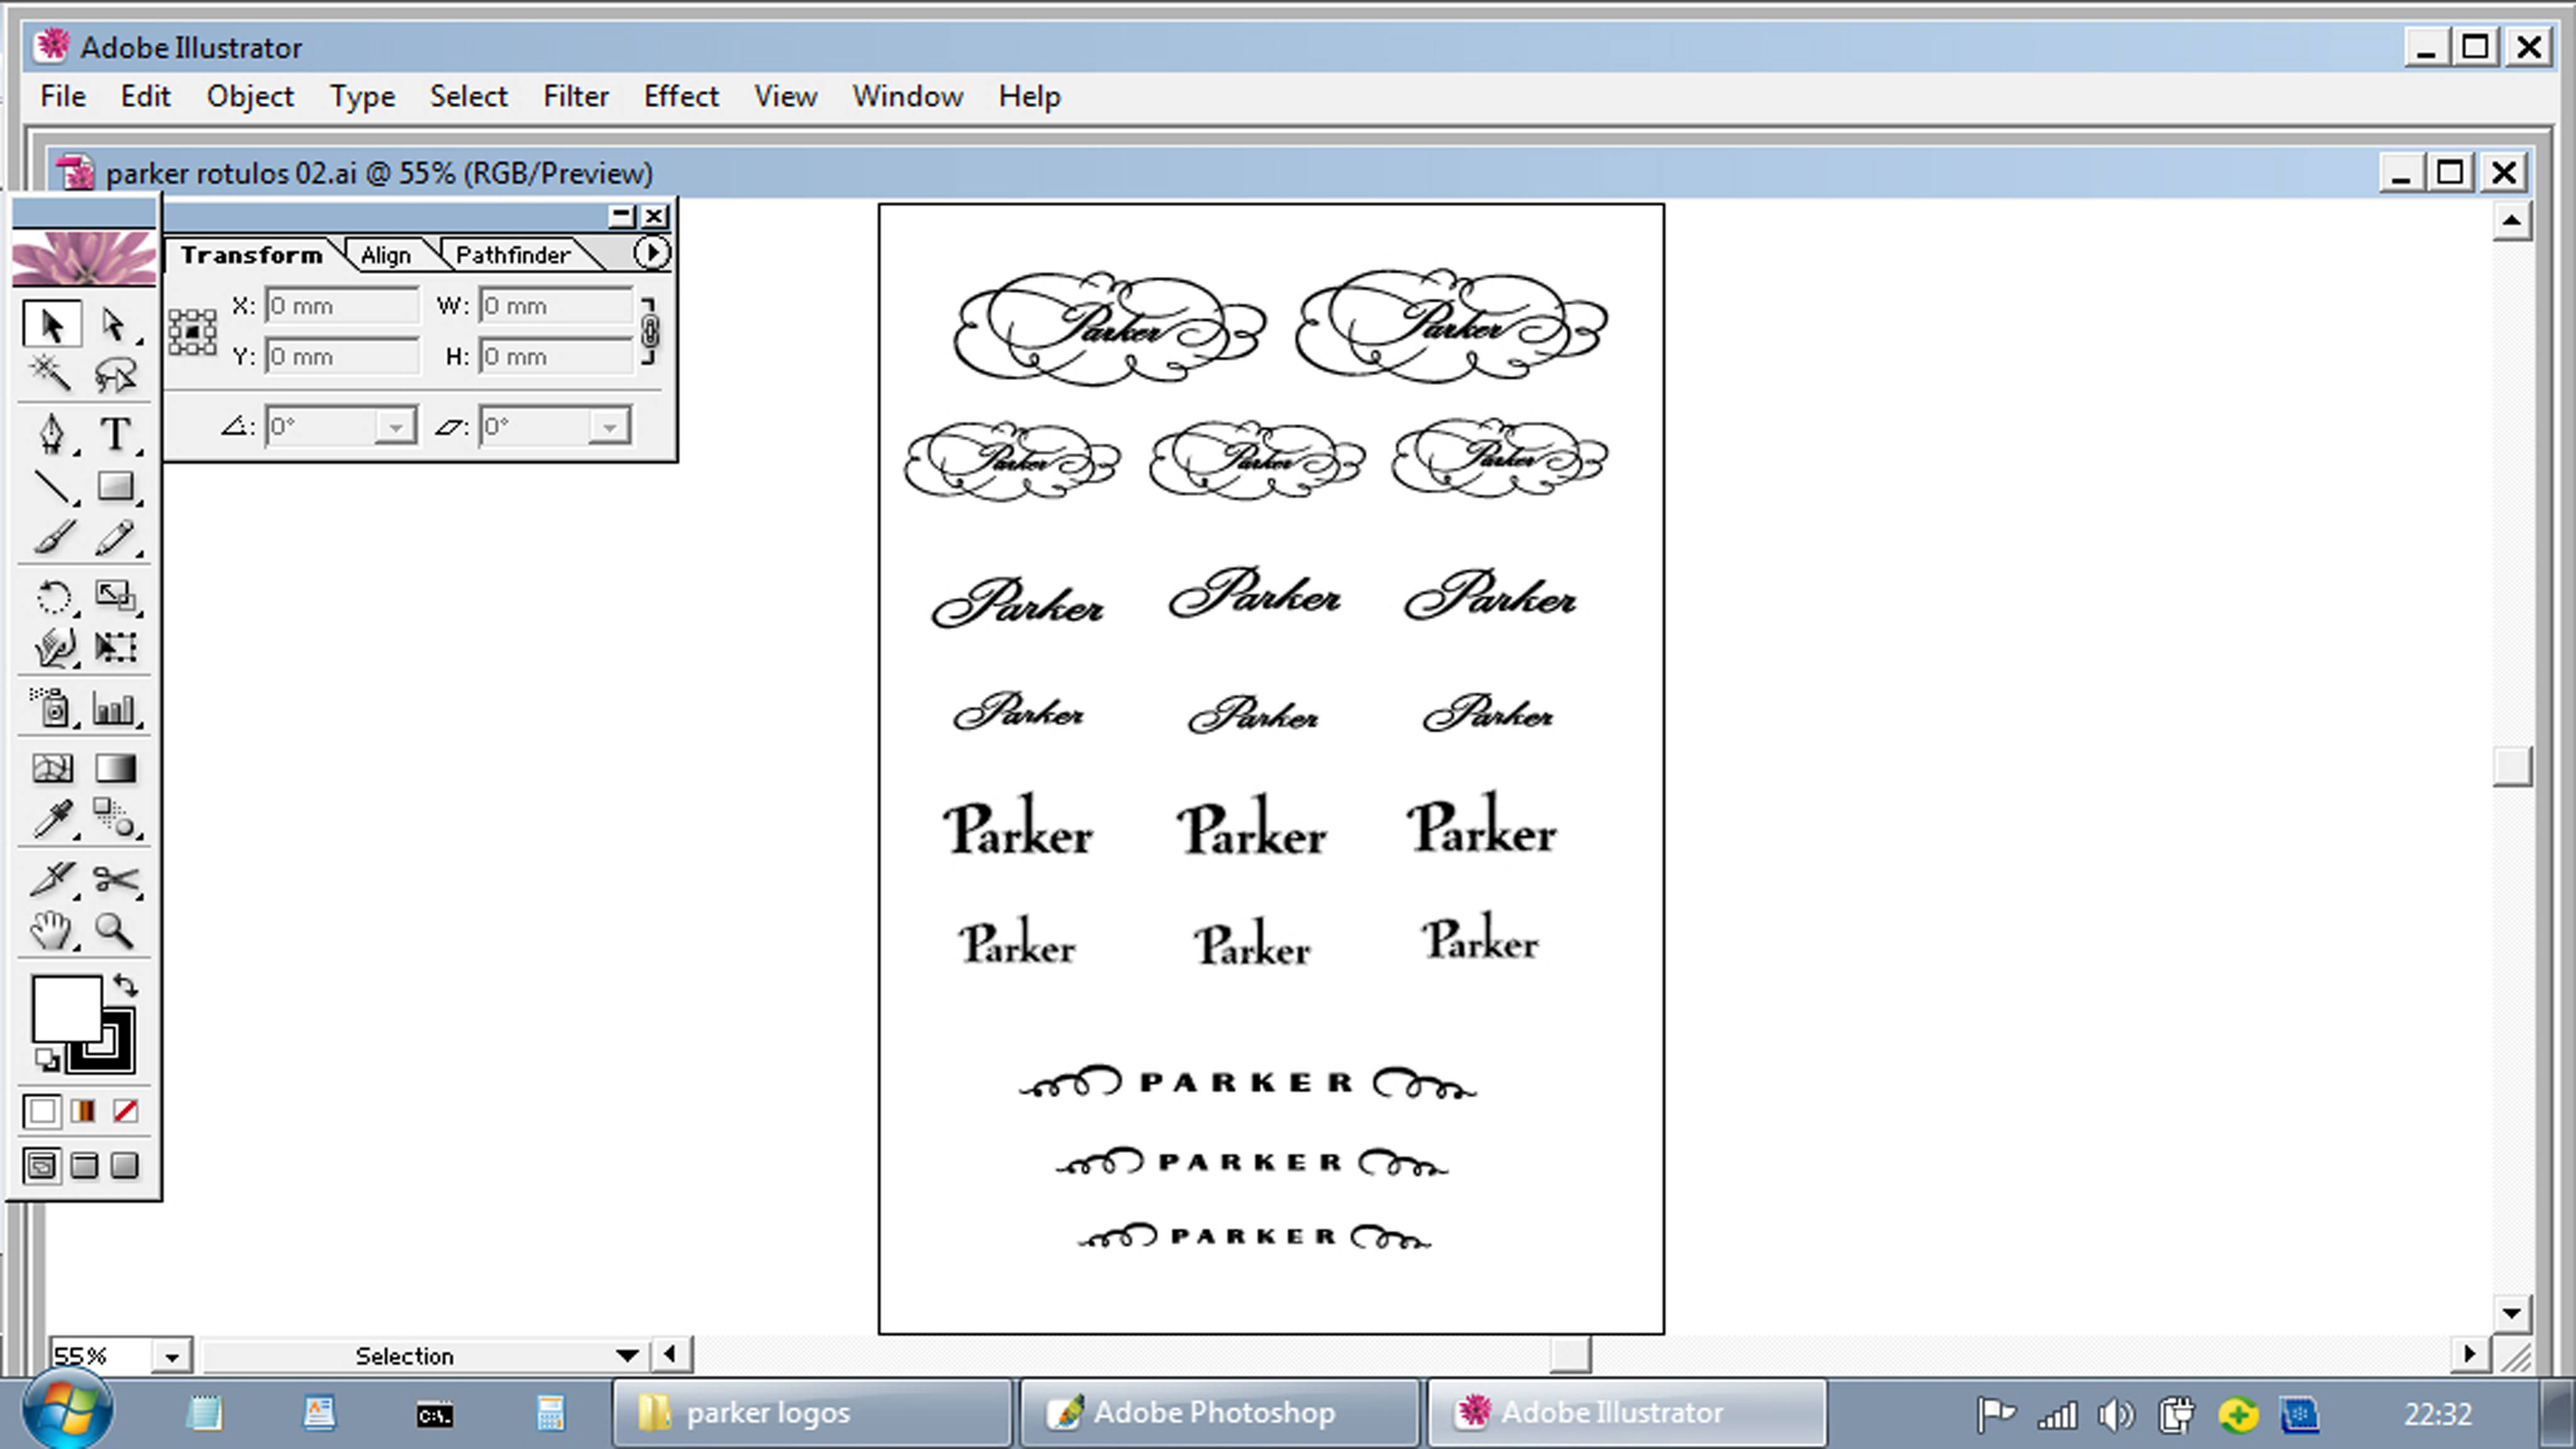Select the Type tool
This screenshot has height=1449, width=2576.
115,434
